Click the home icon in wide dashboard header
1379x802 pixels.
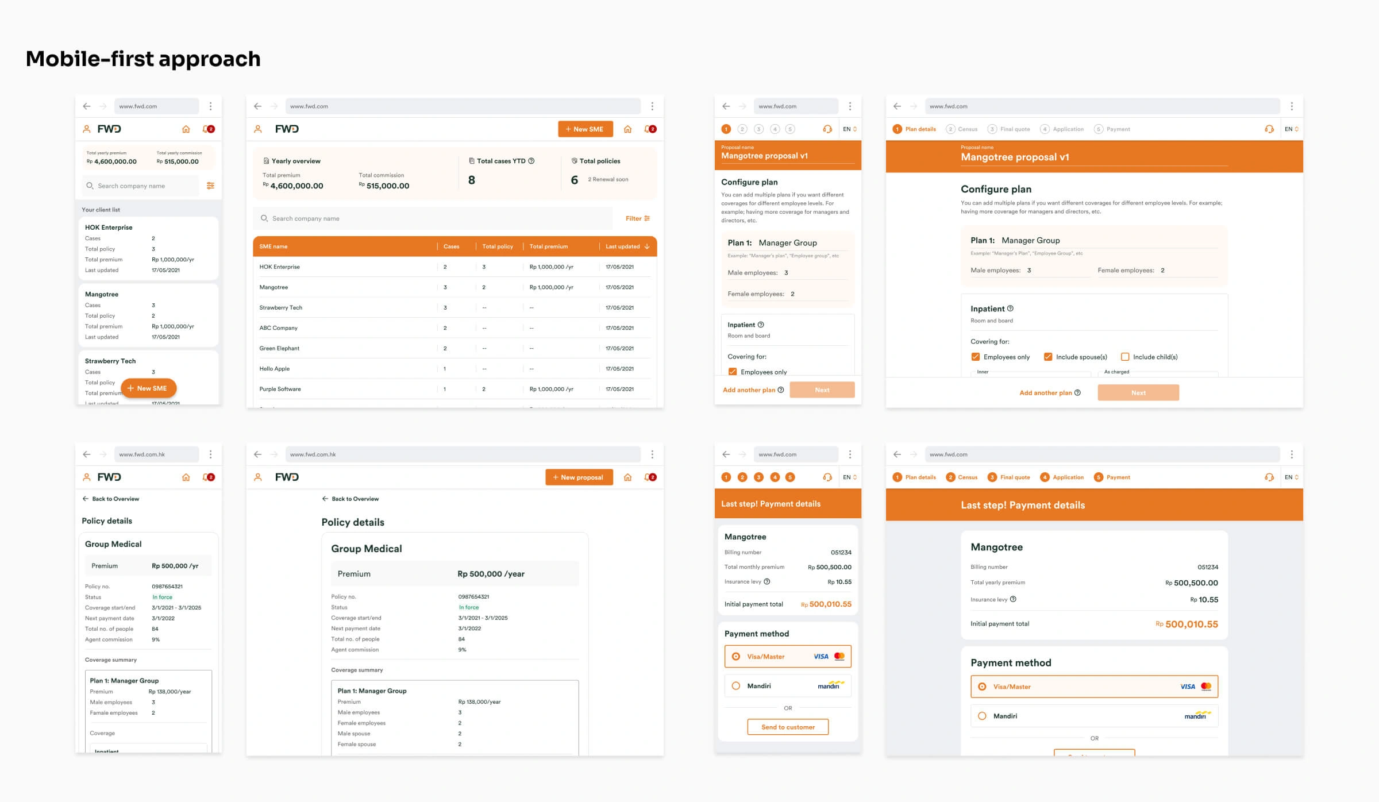pos(627,129)
